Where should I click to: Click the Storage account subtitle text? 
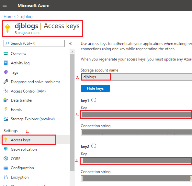pos(27,33)
